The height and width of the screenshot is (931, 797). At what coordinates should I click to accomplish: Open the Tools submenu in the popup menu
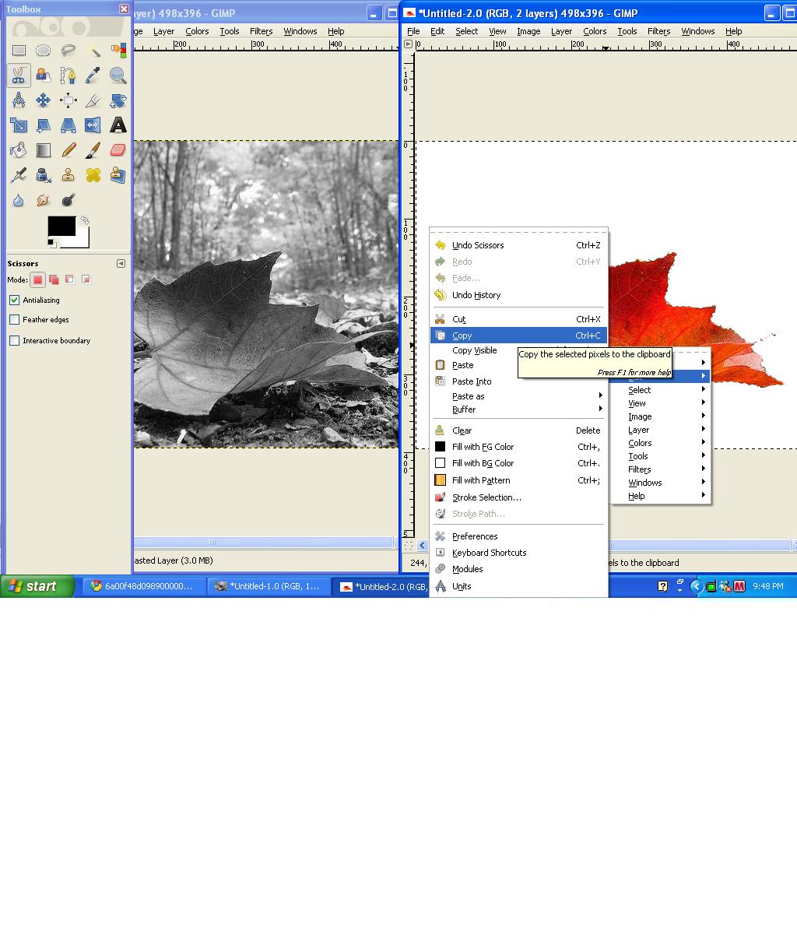(x=660, y=457)
